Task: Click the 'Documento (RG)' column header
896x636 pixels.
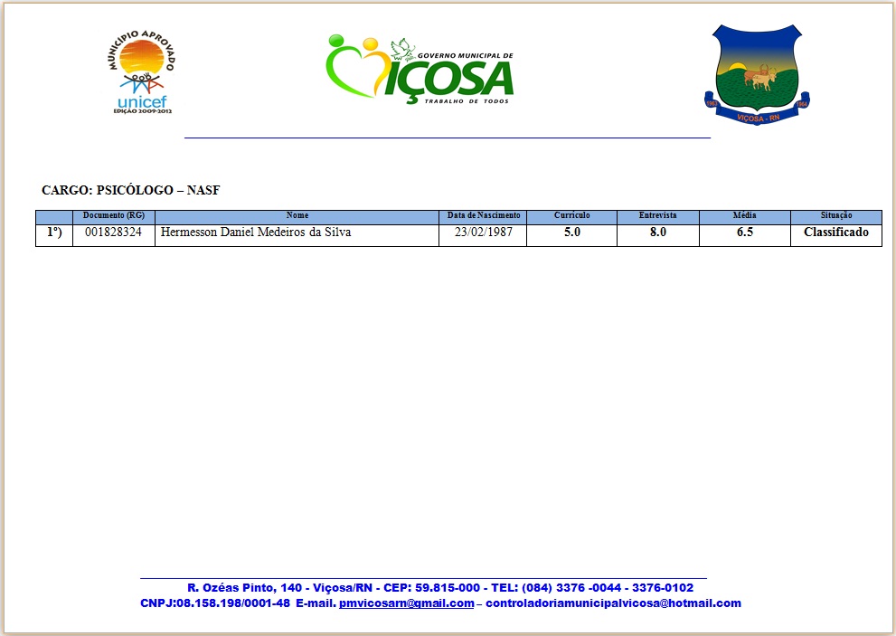Action: (114, 215)
